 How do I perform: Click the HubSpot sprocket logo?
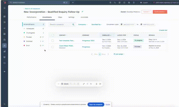click(x=4, y=2)
